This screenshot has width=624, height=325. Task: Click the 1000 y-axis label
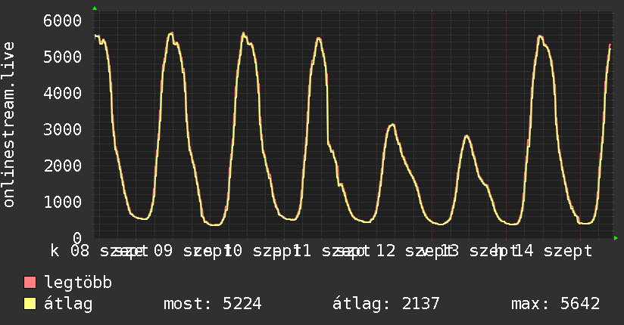tap(63, 203)
